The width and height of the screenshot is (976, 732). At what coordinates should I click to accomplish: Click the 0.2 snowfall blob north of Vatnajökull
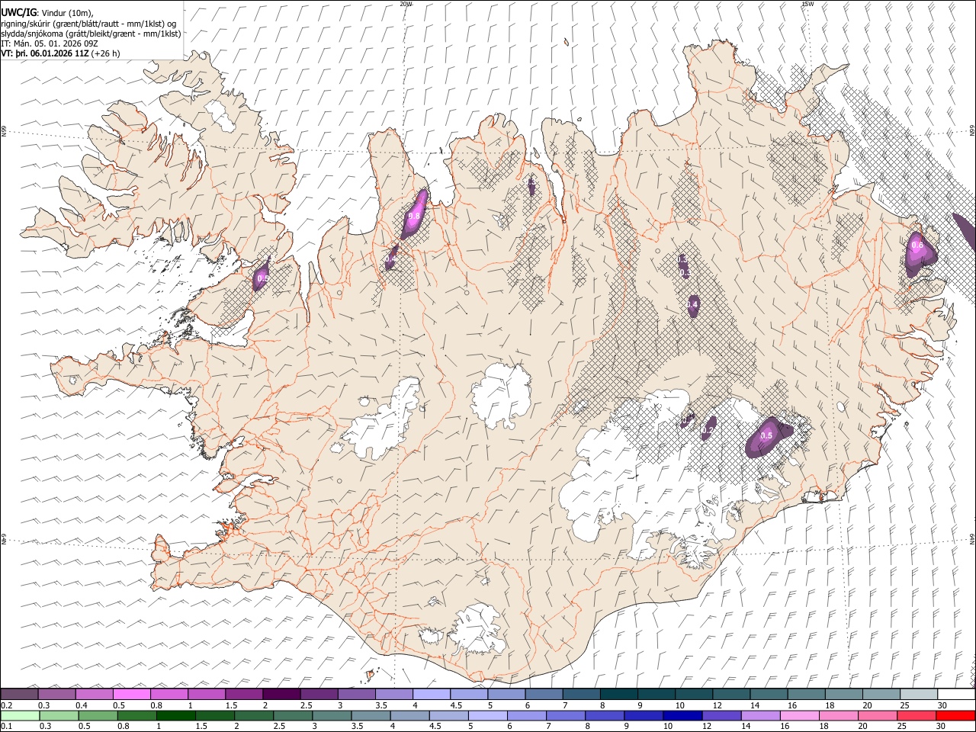(x=708, y=429)
